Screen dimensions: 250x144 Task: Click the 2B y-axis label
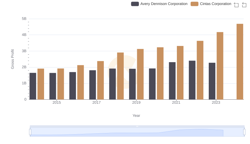coord(24,67)
